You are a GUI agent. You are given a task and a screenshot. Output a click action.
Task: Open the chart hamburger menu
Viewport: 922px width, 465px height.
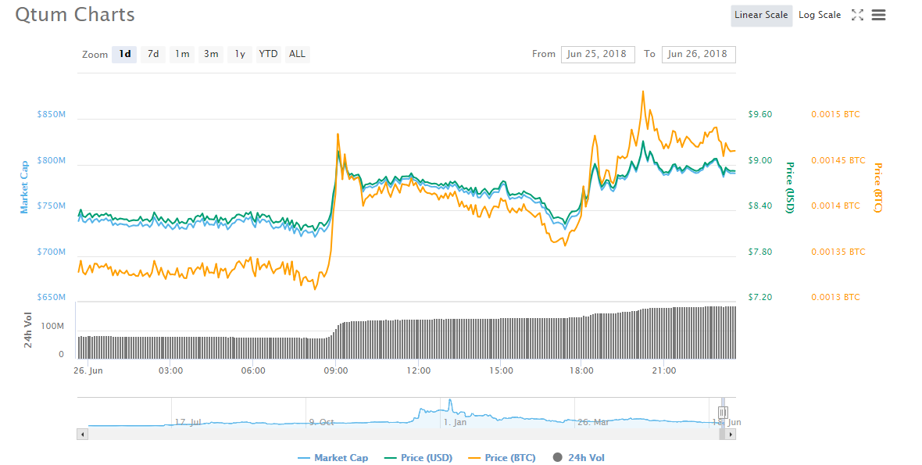point(878,16)
